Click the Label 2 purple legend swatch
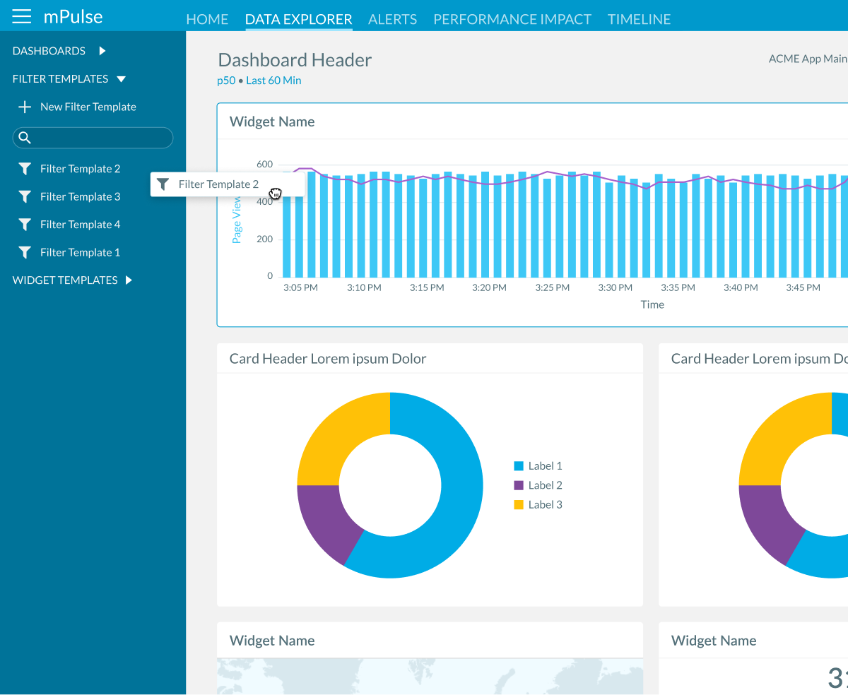 coord(518,485)
